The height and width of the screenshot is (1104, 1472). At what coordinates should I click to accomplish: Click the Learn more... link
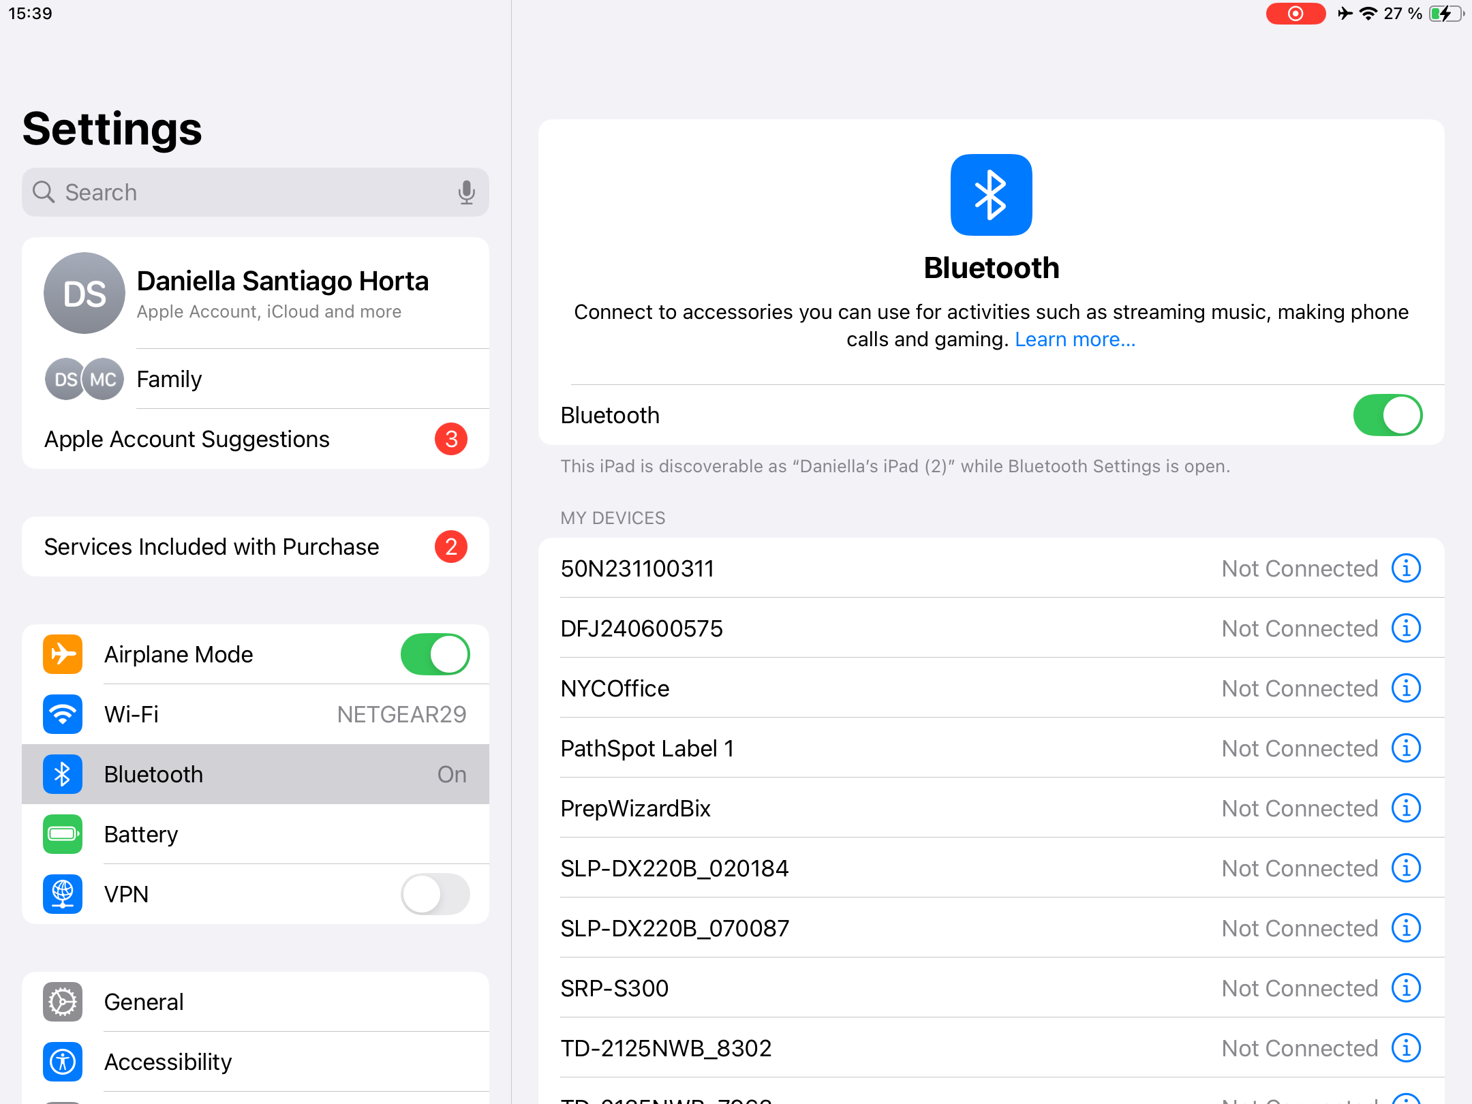pos(1075,339)
